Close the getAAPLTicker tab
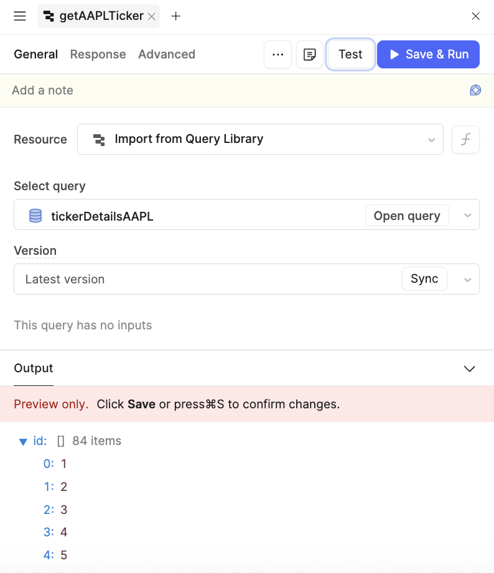The width and height of the screenshot is (494, 573). (x=151, y=16)
